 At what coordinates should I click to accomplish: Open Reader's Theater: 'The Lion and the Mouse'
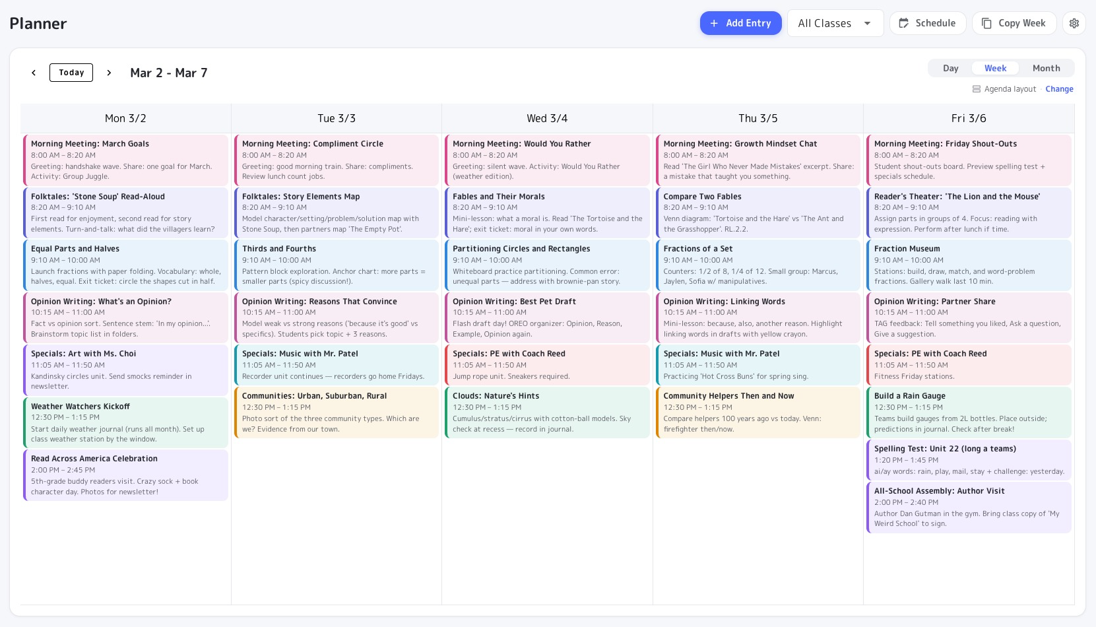[969, 213]
